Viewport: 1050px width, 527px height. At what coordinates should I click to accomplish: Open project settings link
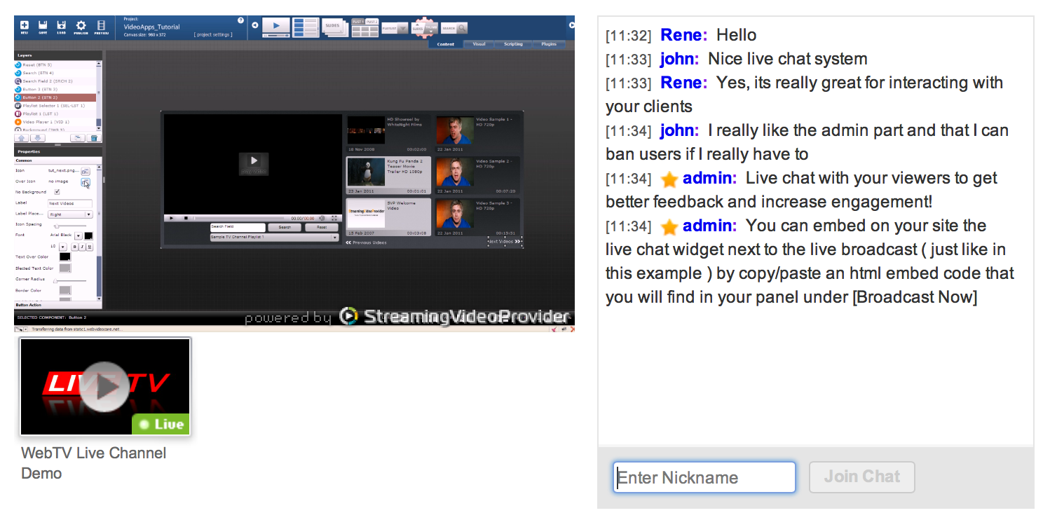[x=213, y=35]
